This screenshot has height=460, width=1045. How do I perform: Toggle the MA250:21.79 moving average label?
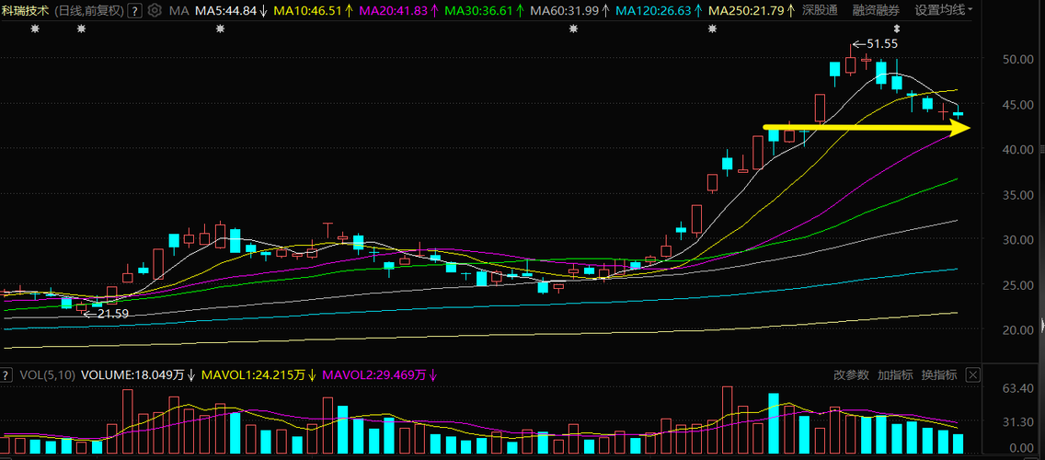click(x=751, y=11)
